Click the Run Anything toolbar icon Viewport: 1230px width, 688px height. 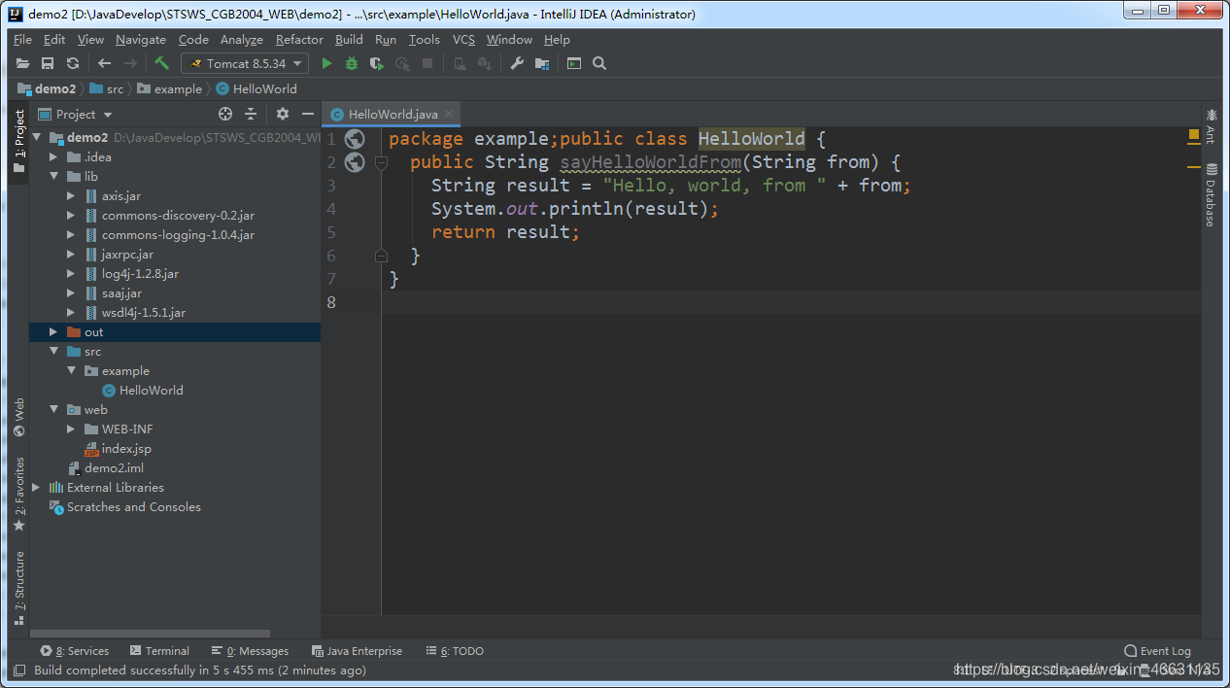click(574, 63)
